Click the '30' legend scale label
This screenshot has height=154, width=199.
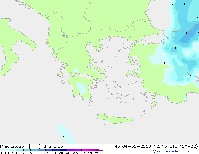click(x=68, y=153)
